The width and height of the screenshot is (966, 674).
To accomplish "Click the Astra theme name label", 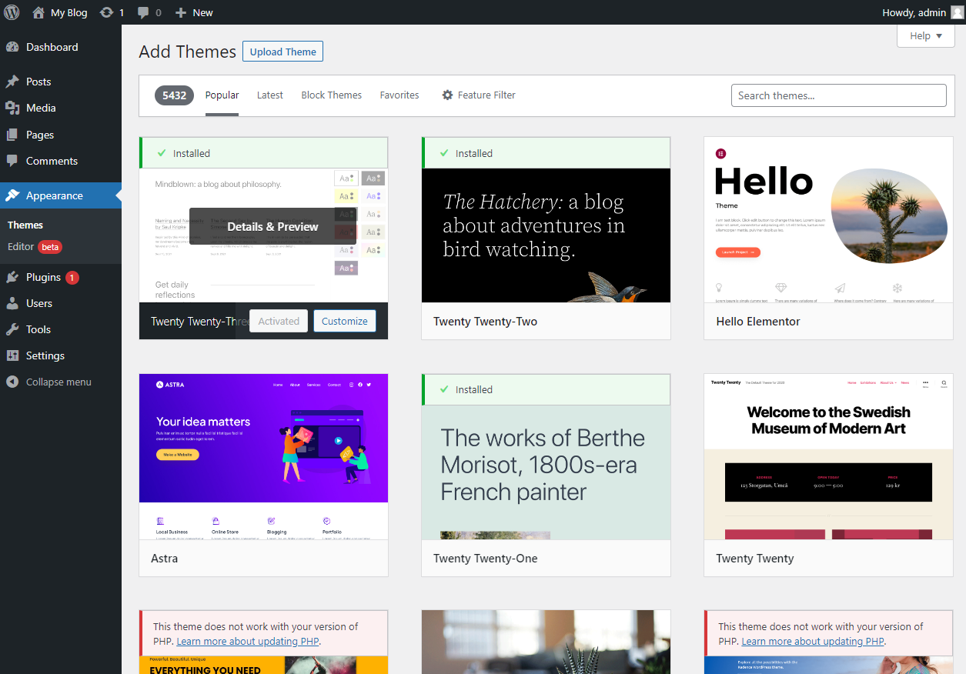I will tap(164, 559).
